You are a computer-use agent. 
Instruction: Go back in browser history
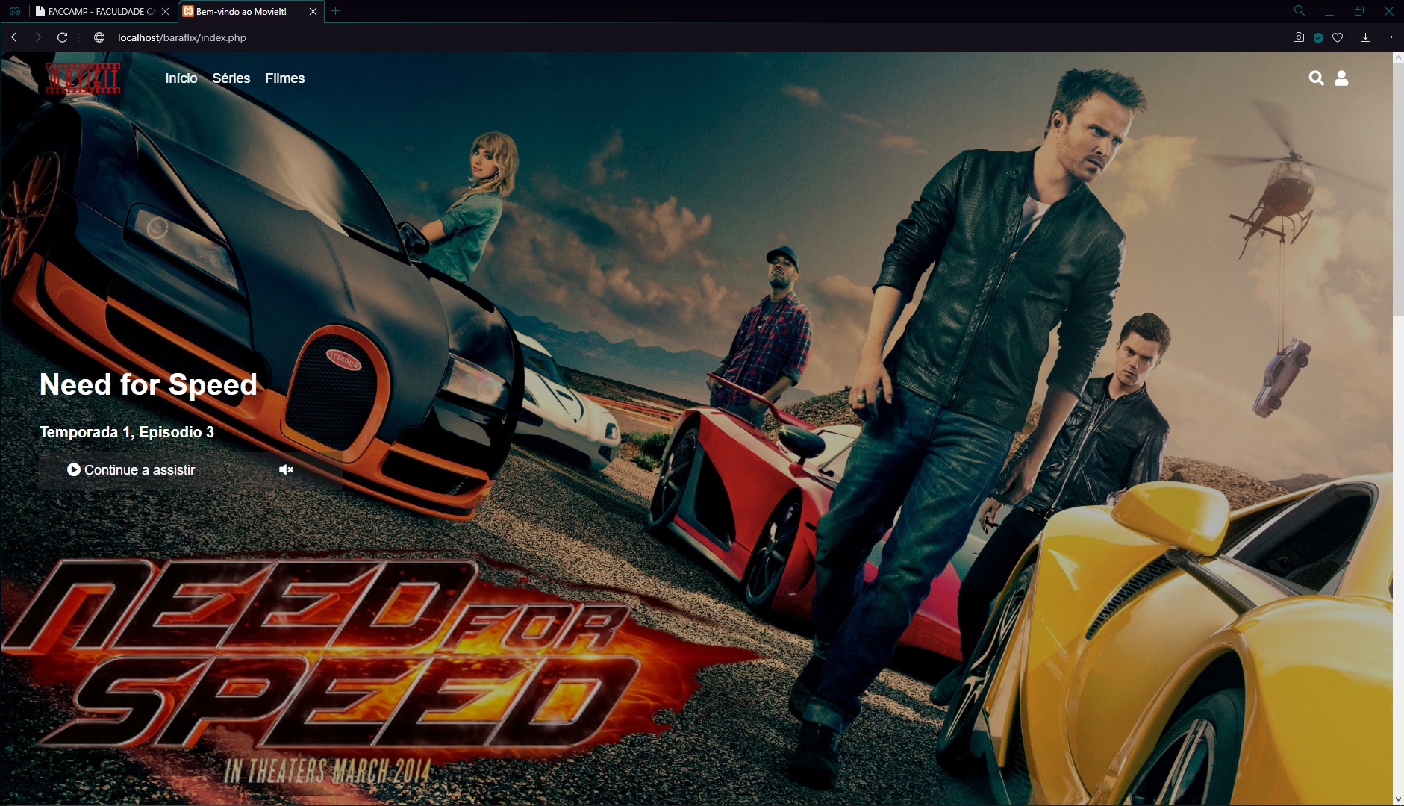point(14,37)
